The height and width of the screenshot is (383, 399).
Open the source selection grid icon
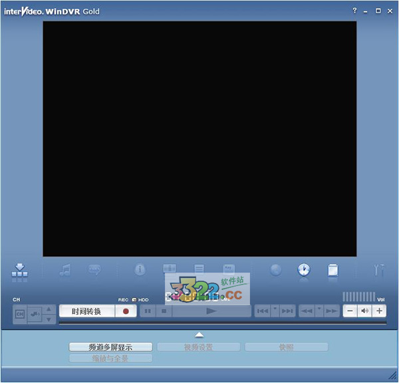(x=19, y=271)
